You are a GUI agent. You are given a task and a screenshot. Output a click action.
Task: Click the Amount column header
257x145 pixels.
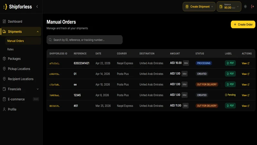[x=175, y=53]
